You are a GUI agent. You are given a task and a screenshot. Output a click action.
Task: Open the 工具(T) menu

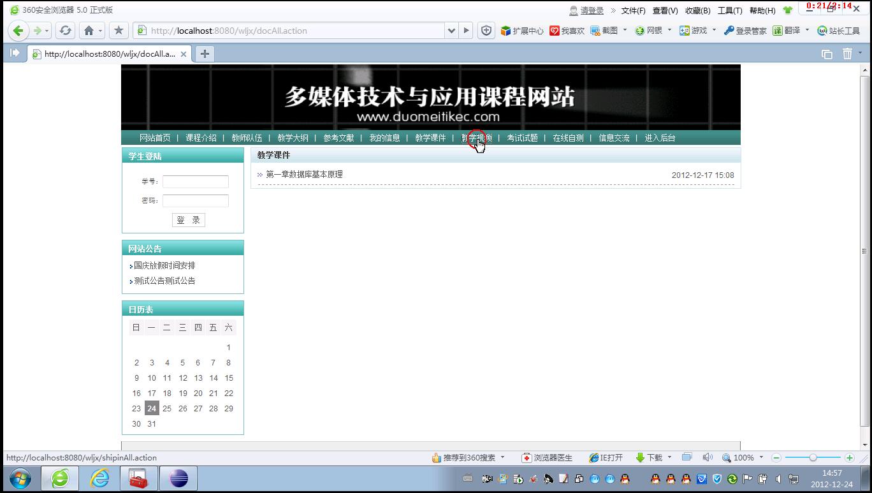730,11
